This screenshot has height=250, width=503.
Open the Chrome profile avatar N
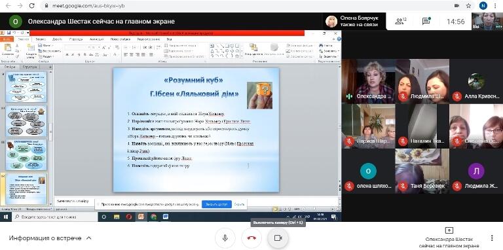click(483, 6)
